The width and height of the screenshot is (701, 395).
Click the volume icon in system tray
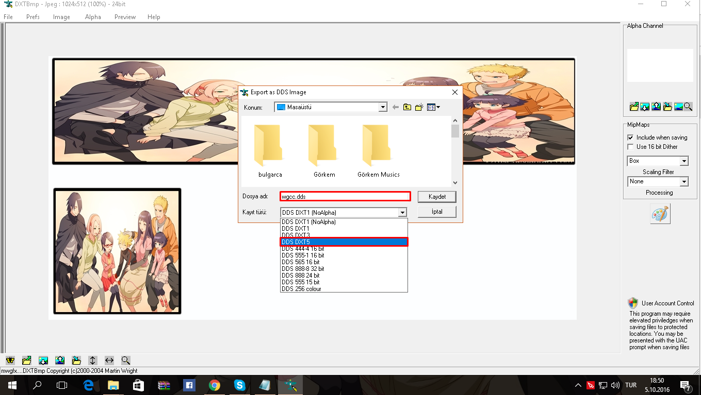tap(615, 385)
